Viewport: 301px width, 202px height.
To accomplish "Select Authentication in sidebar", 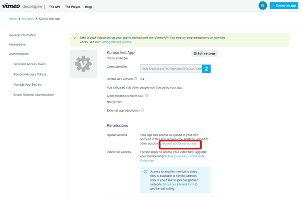I will (x=19, y=54).
